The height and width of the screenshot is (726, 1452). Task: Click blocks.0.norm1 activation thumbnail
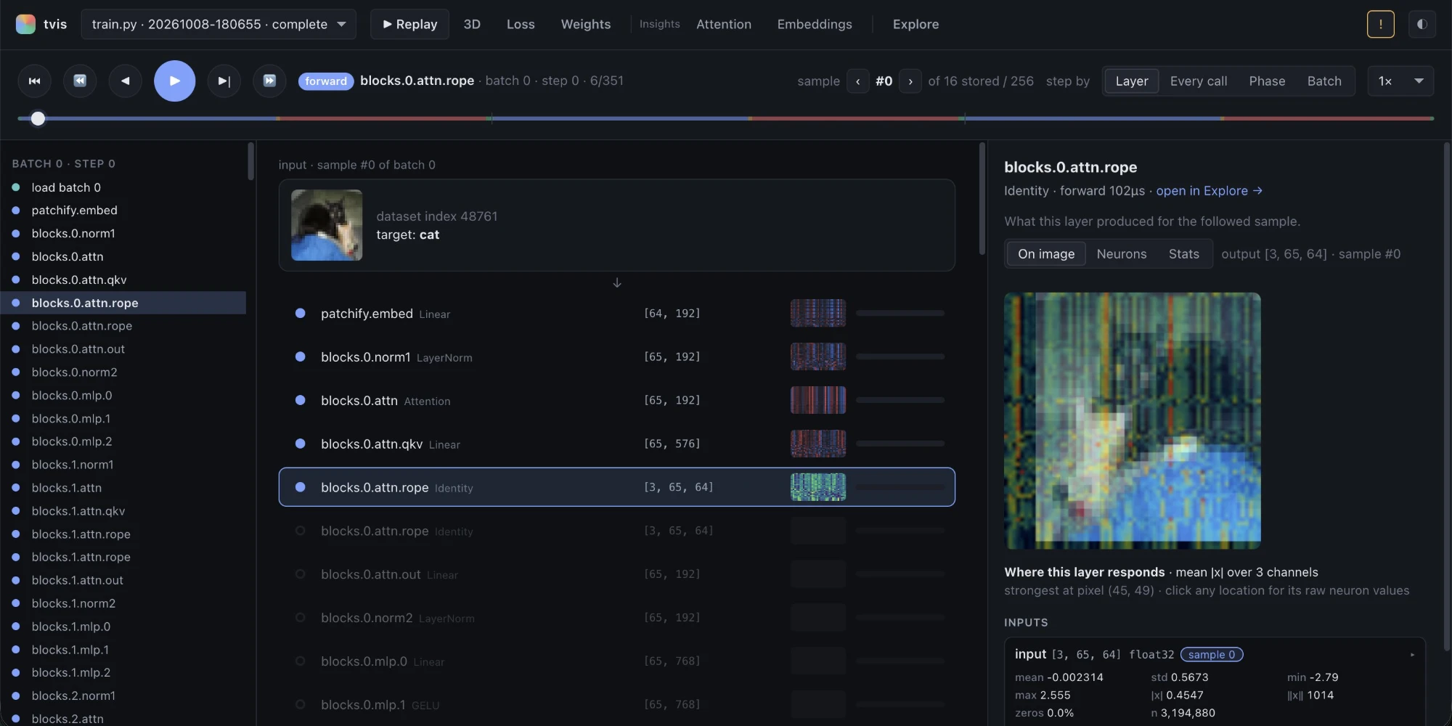(x=818, y=356)
